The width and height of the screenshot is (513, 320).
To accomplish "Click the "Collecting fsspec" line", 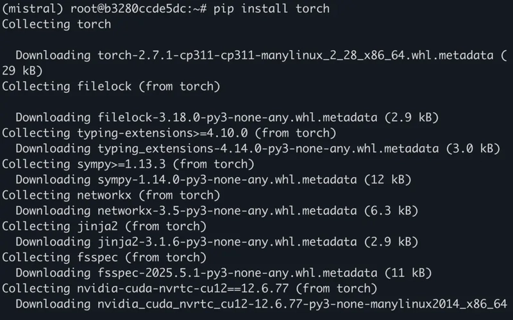I will (104, 257).
